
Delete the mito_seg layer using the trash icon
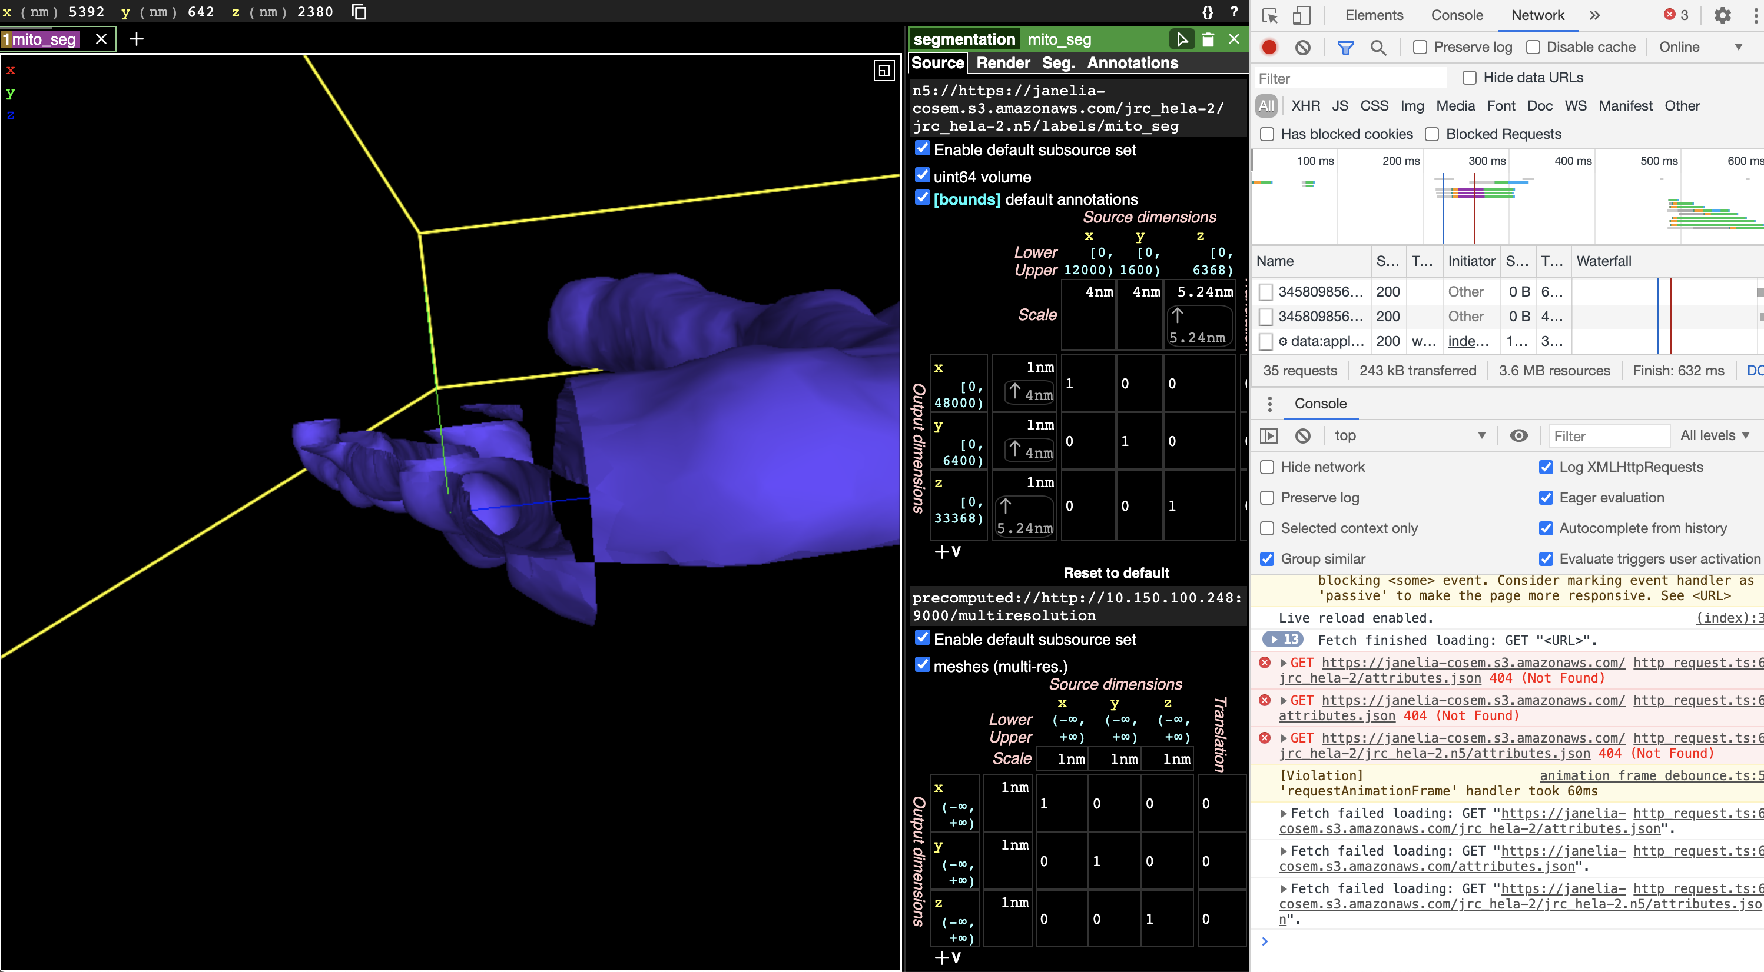coord(1208,39)
